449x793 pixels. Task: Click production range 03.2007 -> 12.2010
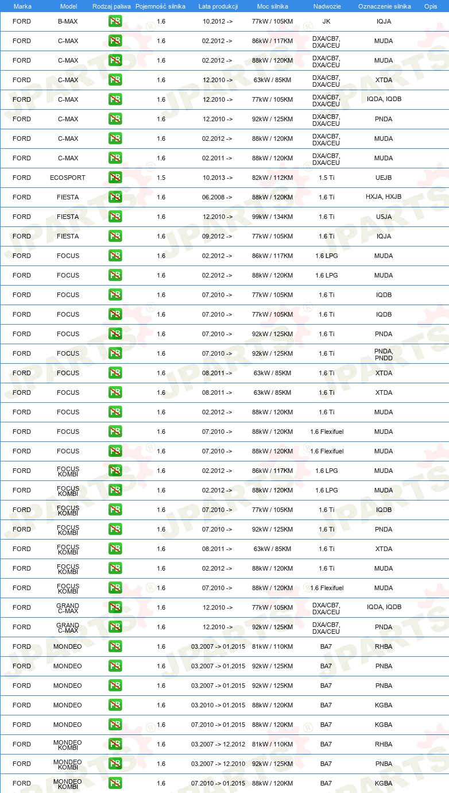[x=218, y=764]
